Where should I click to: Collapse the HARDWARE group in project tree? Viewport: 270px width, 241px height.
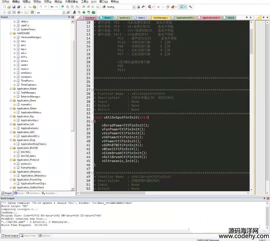(11, 33)
